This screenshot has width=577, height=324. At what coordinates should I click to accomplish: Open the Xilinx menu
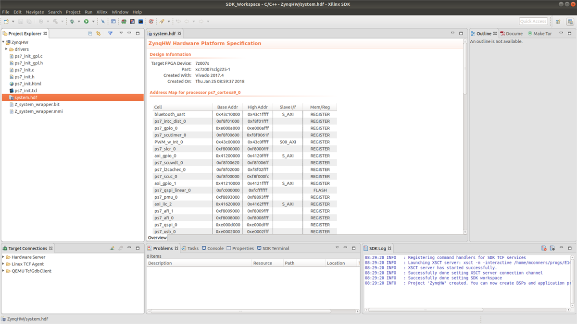click(102, 12)
